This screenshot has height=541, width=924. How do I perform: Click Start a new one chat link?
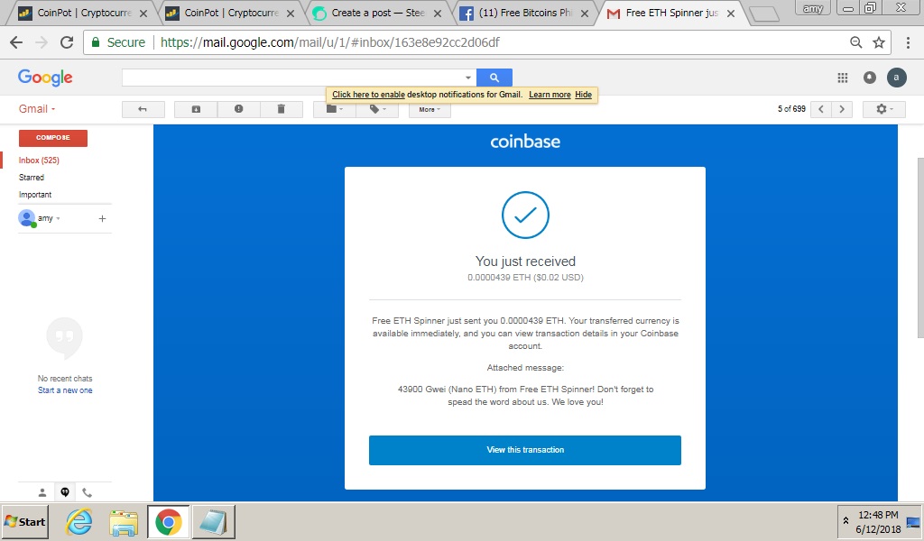point(65,390)
